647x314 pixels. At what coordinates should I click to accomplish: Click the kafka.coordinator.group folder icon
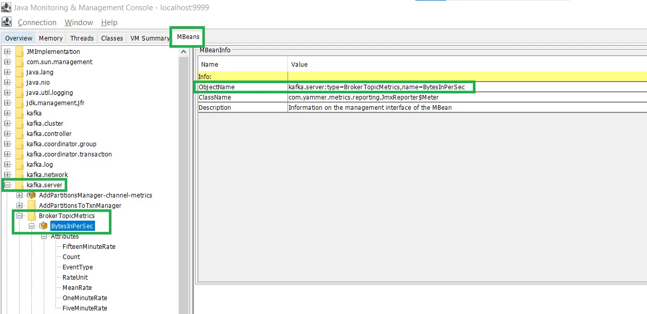[20, 144]
